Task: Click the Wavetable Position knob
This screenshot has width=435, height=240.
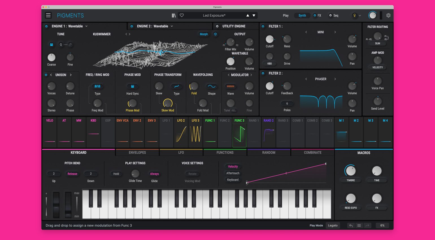Action: pyautogui.click(x=230, y=61)
